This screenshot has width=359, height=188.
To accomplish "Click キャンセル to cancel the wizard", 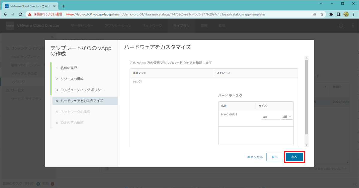I will pyautogui.click(x=255, y=157).
